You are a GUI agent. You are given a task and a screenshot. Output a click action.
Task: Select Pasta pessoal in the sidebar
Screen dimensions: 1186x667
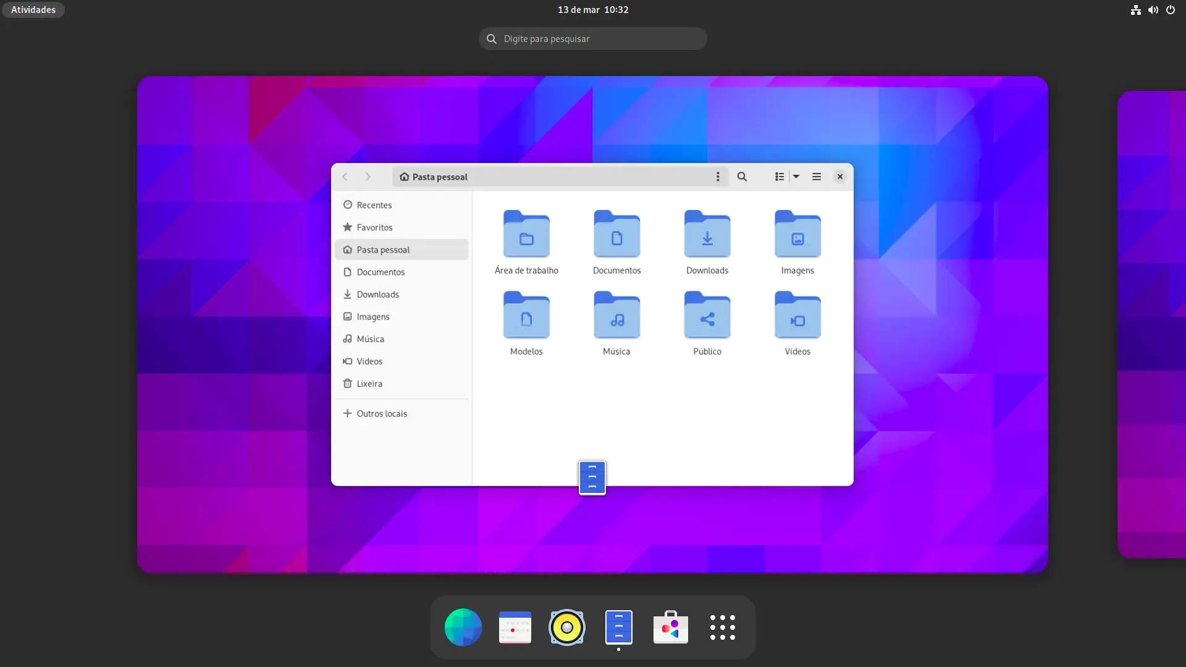[402, 250]
